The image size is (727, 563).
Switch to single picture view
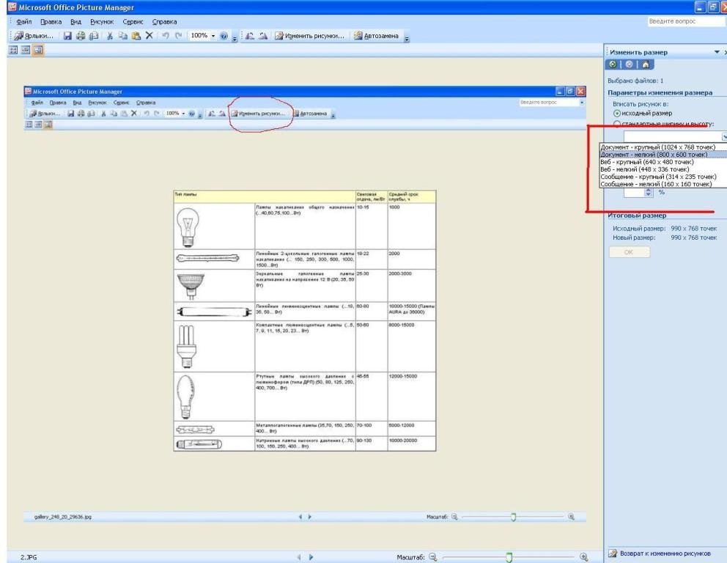click(x=38, y=50)
